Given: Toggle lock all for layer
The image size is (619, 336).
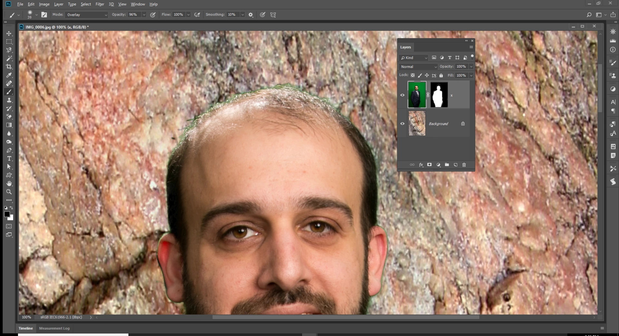Looking at the screenshot, I should point(441,75).
